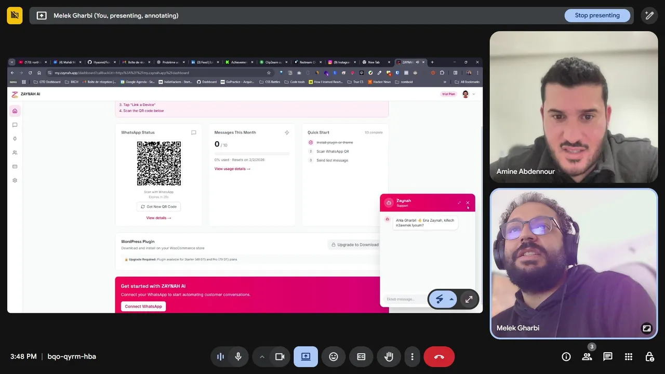Image resolution: width=665 pixels, height=374 pixels.
Task: Toggle the microphone in Meet controls
Action: 238,357
